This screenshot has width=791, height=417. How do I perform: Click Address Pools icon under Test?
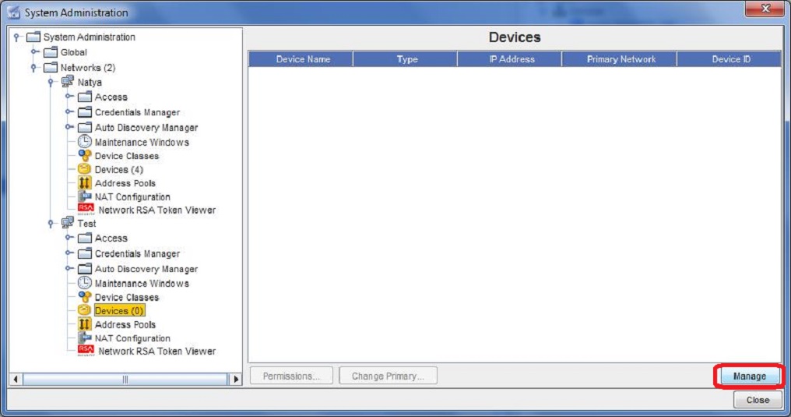85,324
